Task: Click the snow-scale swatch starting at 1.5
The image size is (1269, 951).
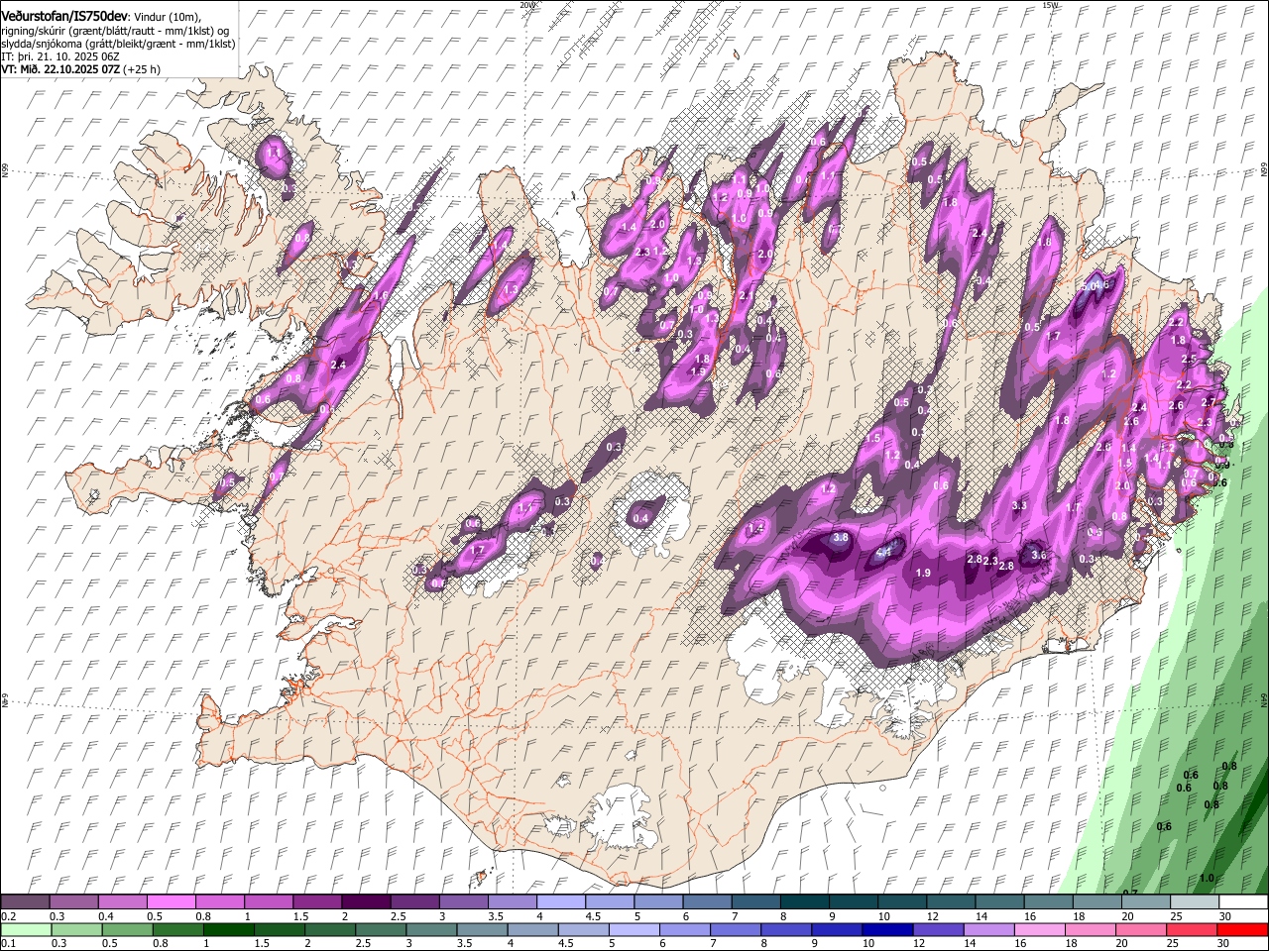Action: click(x=317, y=902)
